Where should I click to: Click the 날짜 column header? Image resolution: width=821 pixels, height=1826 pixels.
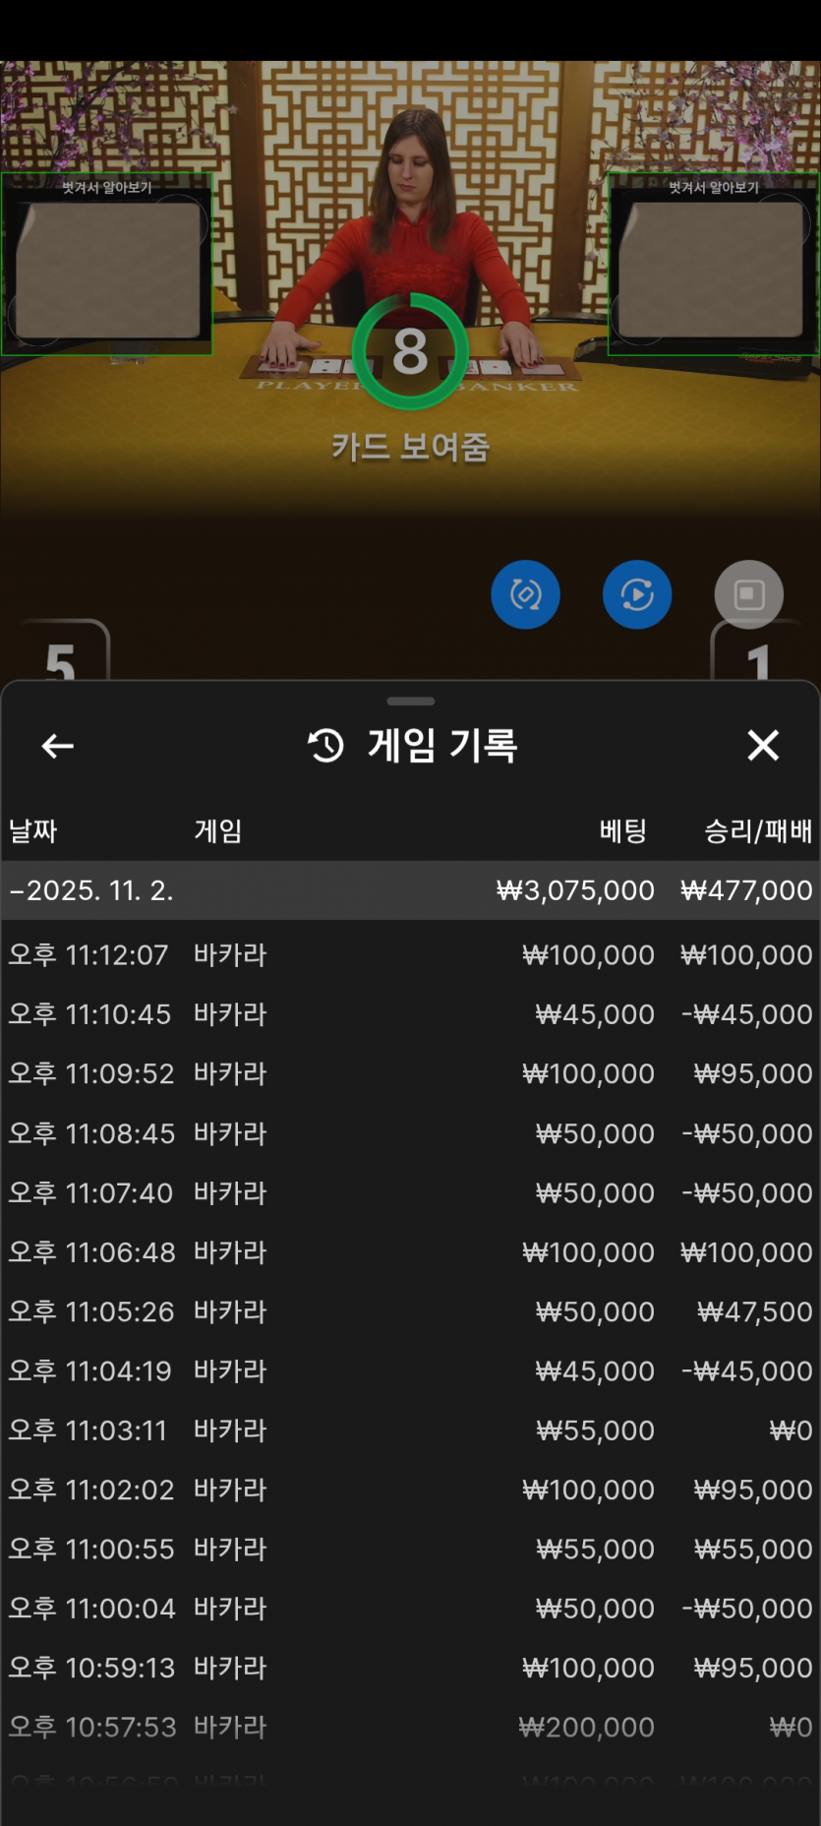pos(33,831)
